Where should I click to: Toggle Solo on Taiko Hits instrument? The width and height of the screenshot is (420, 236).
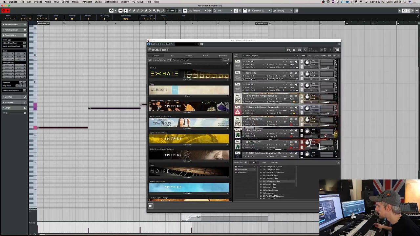pos(302,73)
